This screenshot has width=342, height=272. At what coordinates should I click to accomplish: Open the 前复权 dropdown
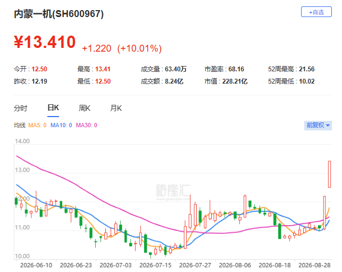[x=318, y=125]
